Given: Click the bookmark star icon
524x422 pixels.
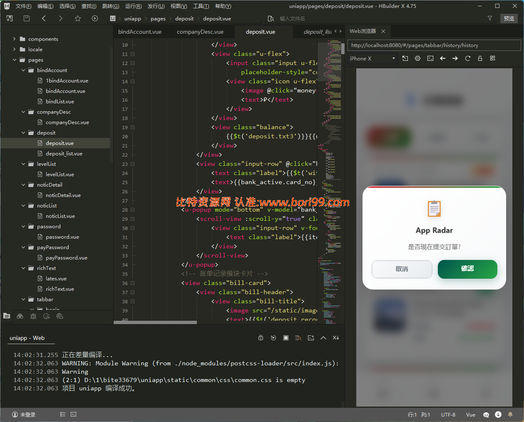Looking at the screenshot, I should click(x=78, y=18).
